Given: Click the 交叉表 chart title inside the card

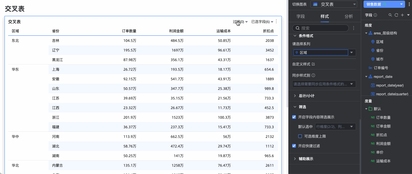Looking at the screenshot, I should click(x=14, y=22).
